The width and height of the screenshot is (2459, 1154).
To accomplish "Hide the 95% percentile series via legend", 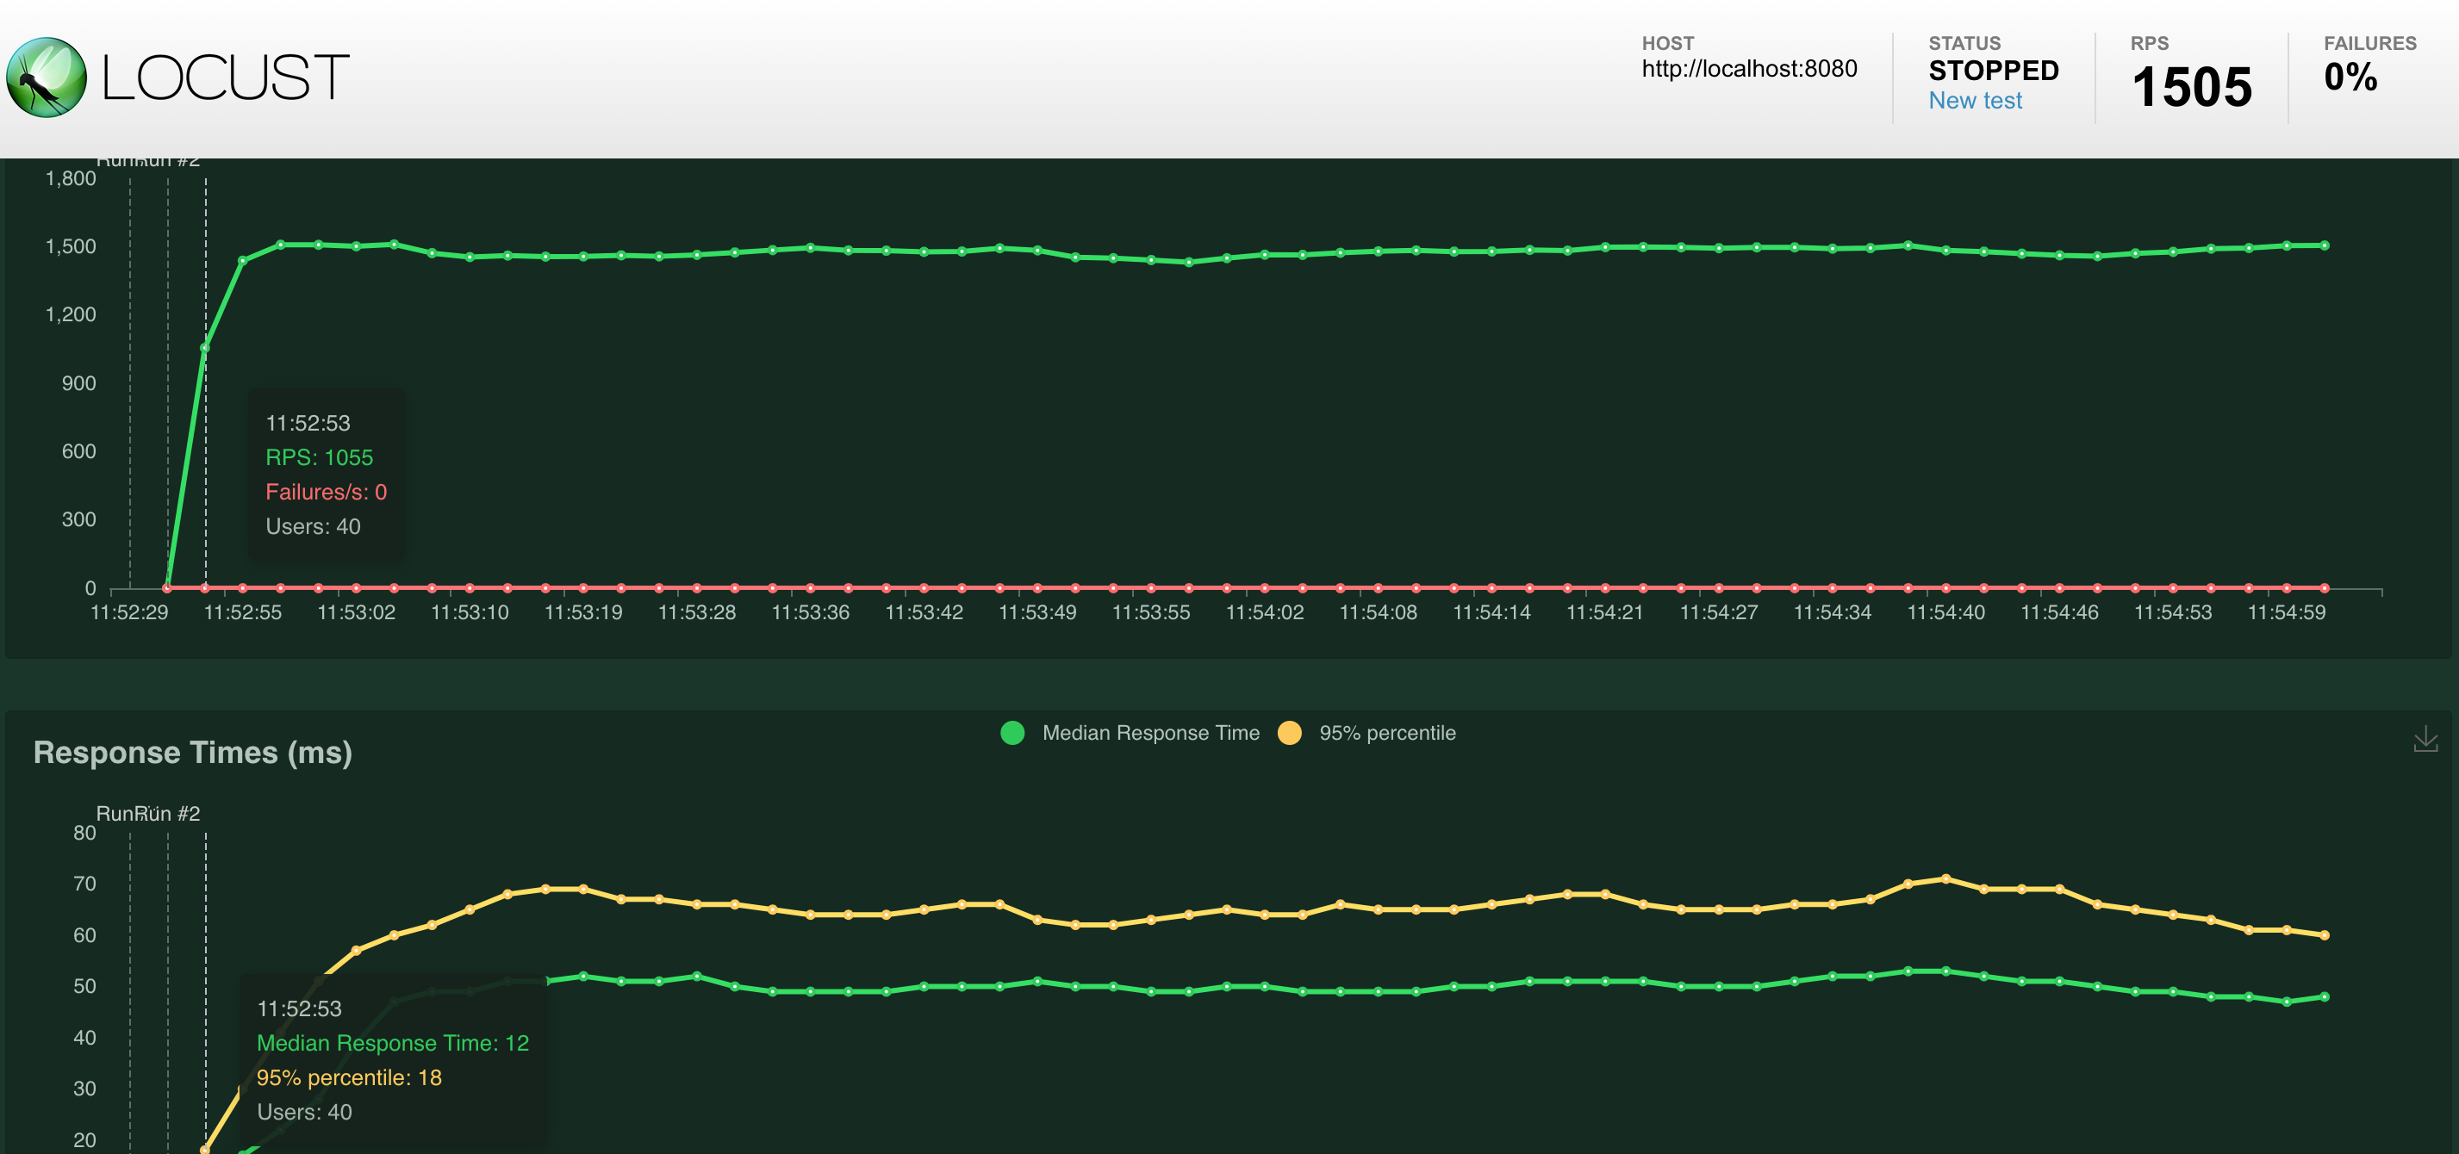I will (x=1387, y=733).
